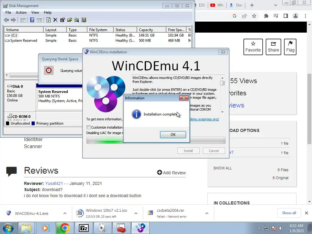Screen dimensions: 312x234
Task: Open 7-Zip from the taskbar
Action: point(83,228)
